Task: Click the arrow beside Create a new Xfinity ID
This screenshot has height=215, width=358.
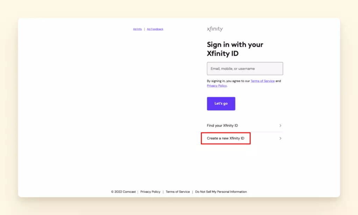Action: pos(280,139)
